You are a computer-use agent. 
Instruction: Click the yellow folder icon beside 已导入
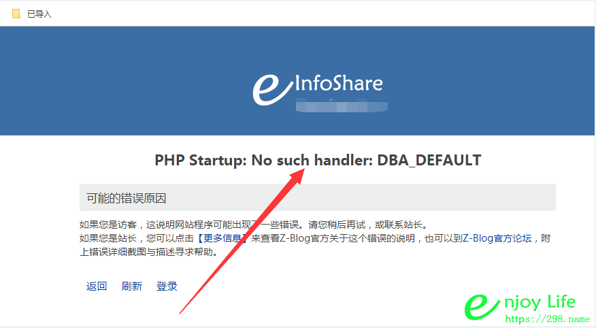(16, 14)
